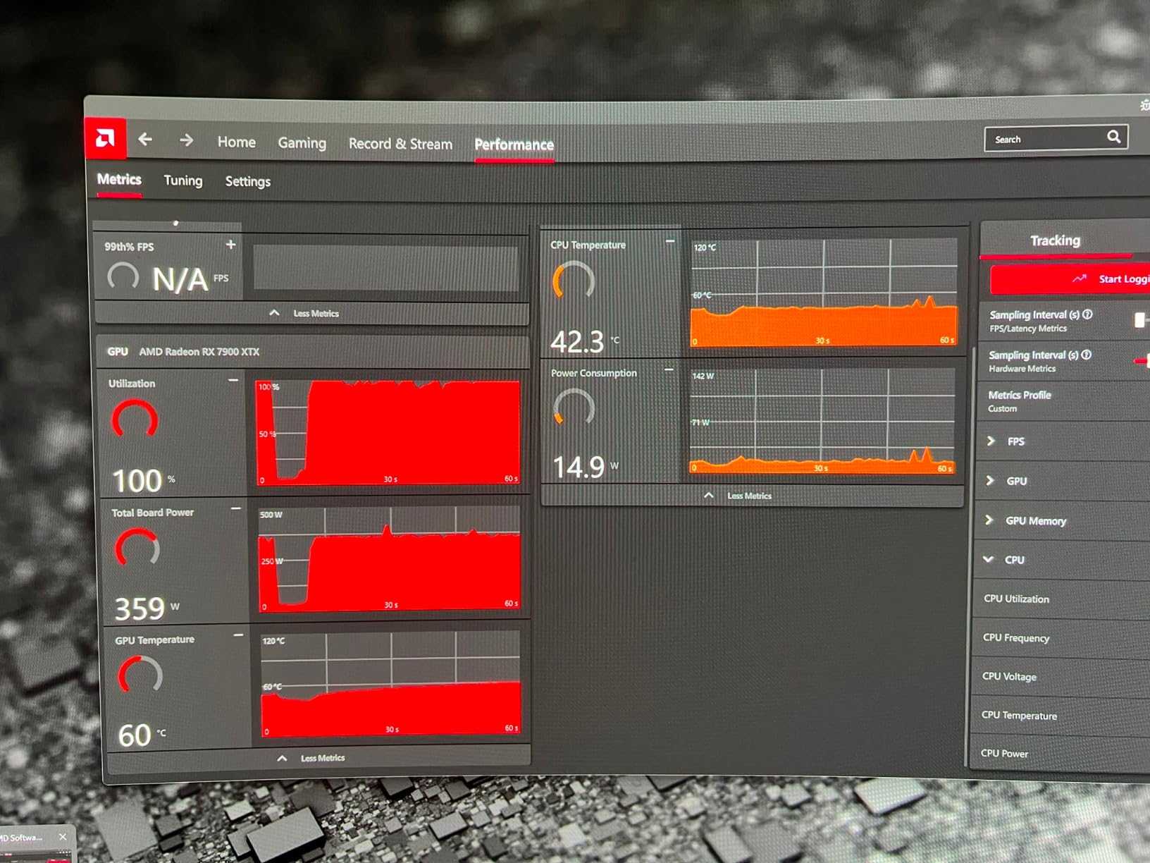Click the Tracking panel header tab
Screen dimensions: 1150x863
click(x=1056, y=240)
